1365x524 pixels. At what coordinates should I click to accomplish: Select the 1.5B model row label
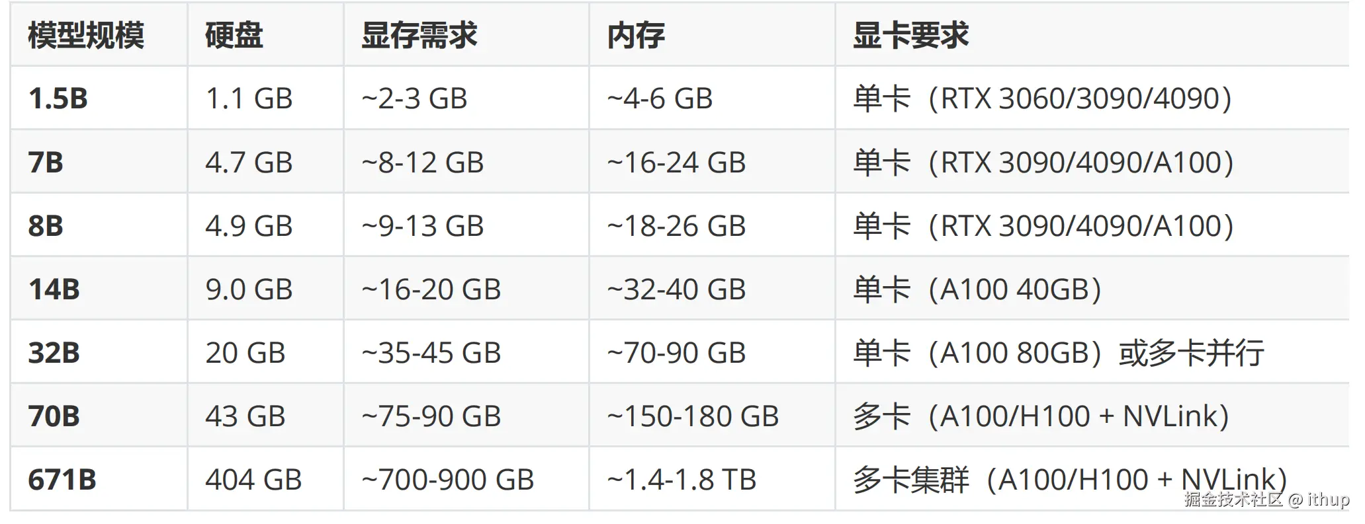tap(58, 98)
